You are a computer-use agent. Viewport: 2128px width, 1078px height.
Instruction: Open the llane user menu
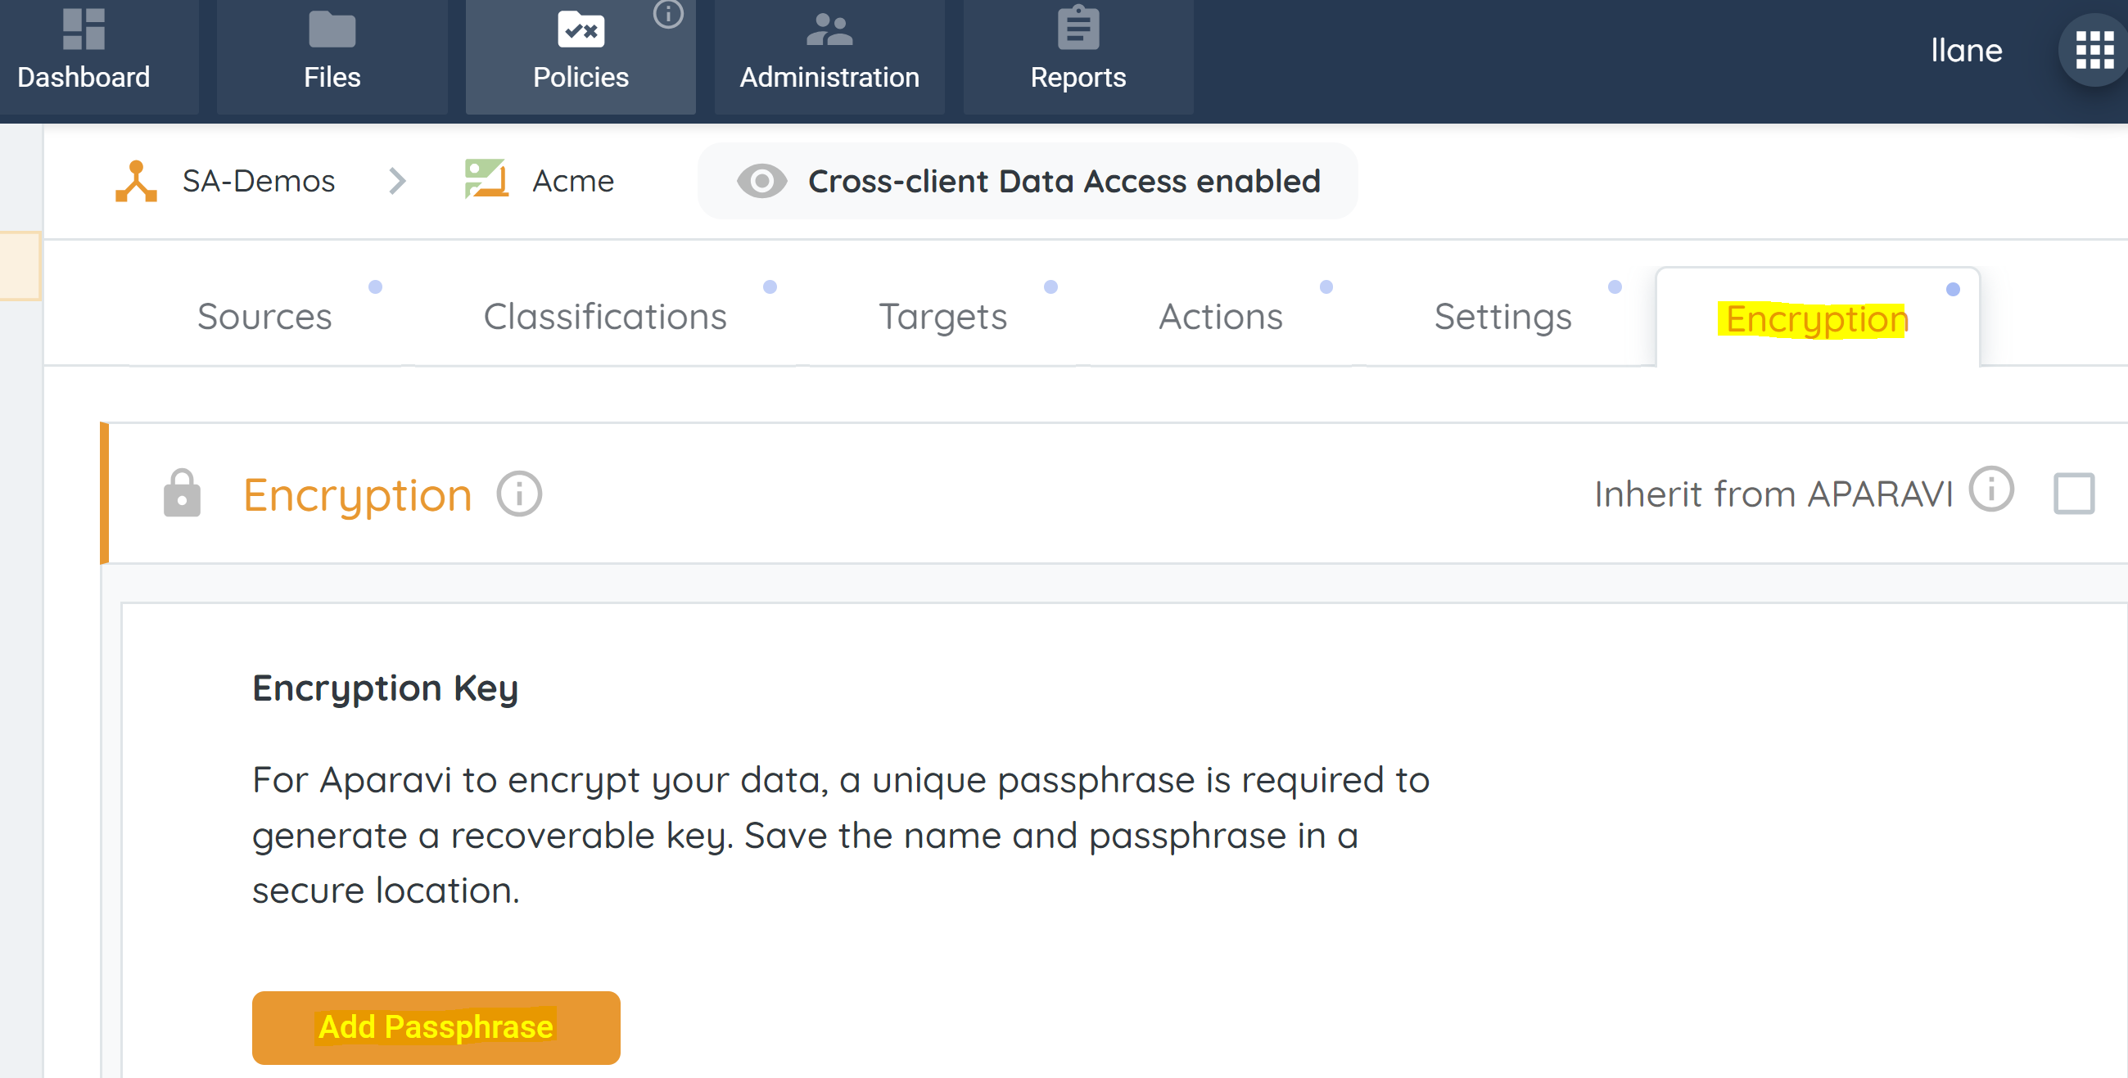[x=1965, y=51]
